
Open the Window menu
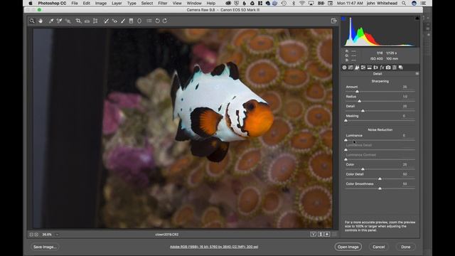tap(194, 3)
